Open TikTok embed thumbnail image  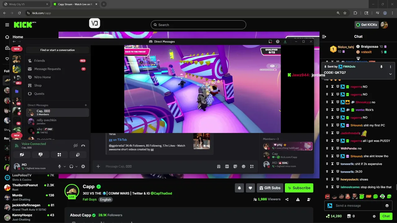coord(202,141)
